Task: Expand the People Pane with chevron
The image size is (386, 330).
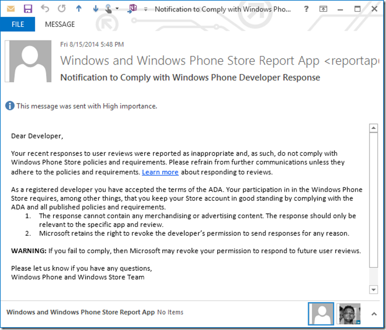Action: pos(374,314)
